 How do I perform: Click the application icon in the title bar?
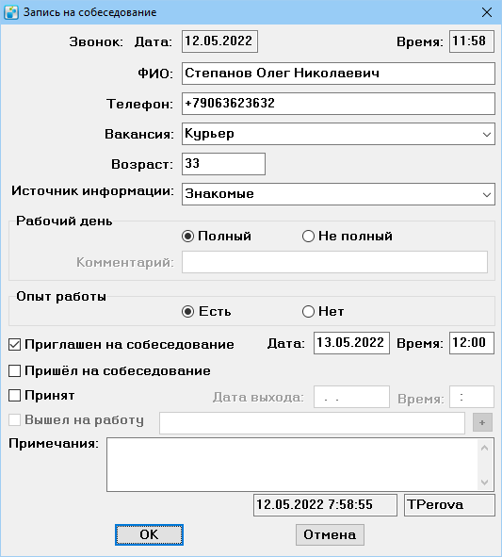pyautogui.click(x=11, y=12)
